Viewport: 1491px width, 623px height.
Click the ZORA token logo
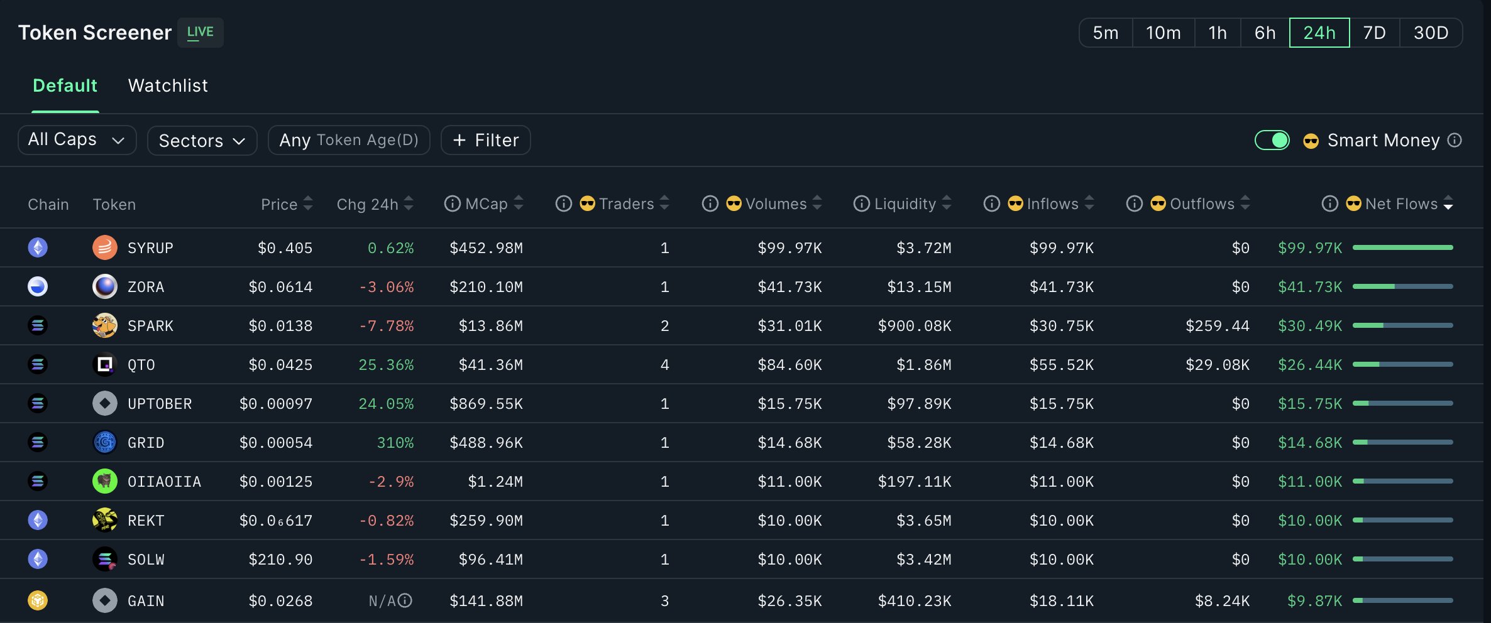pos(104,286)
